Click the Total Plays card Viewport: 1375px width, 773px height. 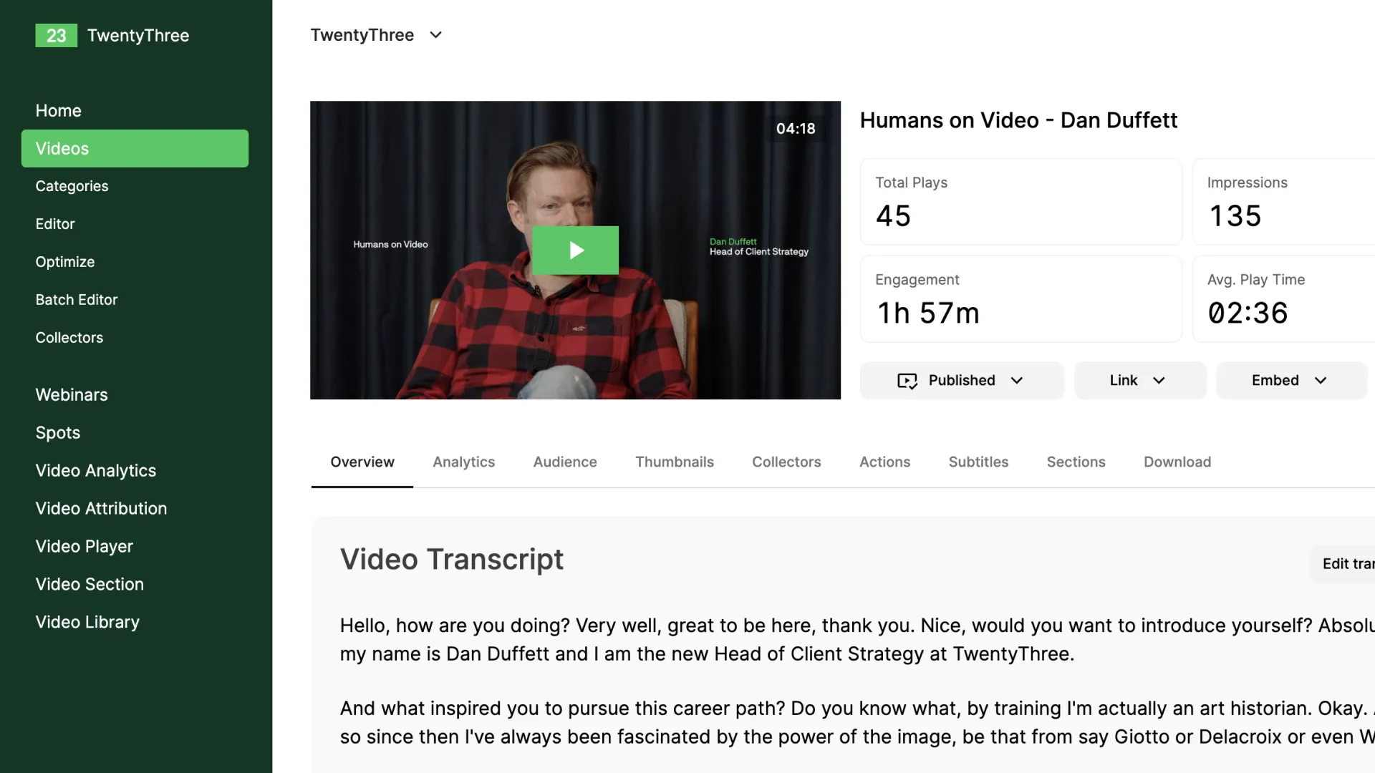pyautogui.click(x=1021, y=202)
